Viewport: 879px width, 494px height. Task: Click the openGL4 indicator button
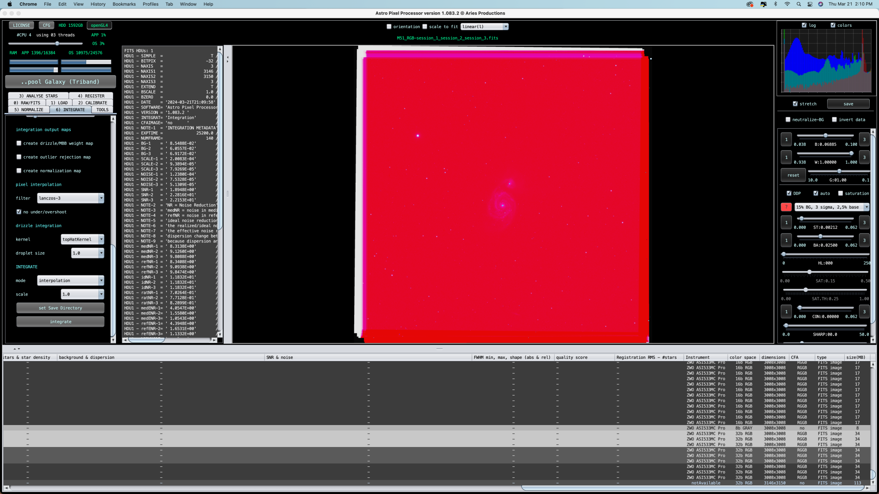(99, 25)
